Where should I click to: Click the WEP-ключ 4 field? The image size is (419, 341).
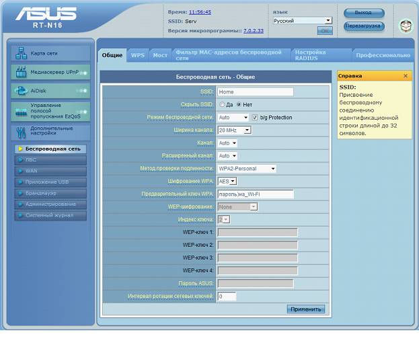(x=258, y=271)
